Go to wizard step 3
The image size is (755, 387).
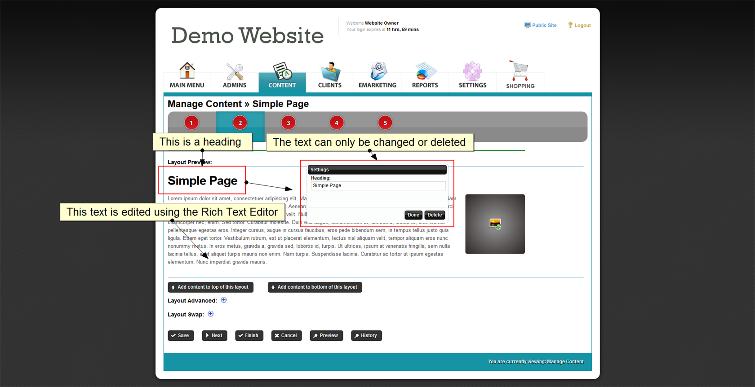[289, 123]
